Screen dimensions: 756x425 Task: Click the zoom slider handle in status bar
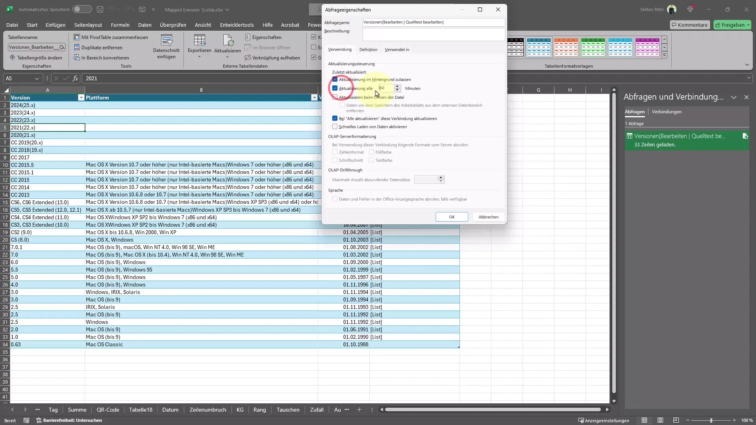coord(711,420)
